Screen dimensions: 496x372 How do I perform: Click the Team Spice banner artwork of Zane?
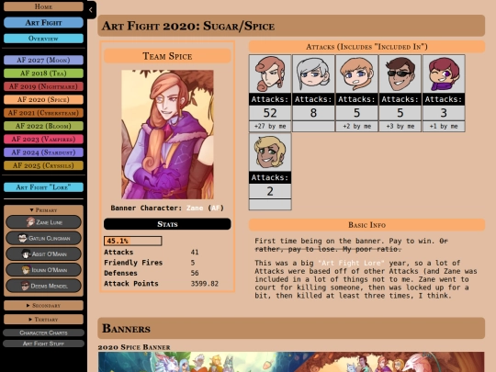point(167,134)
